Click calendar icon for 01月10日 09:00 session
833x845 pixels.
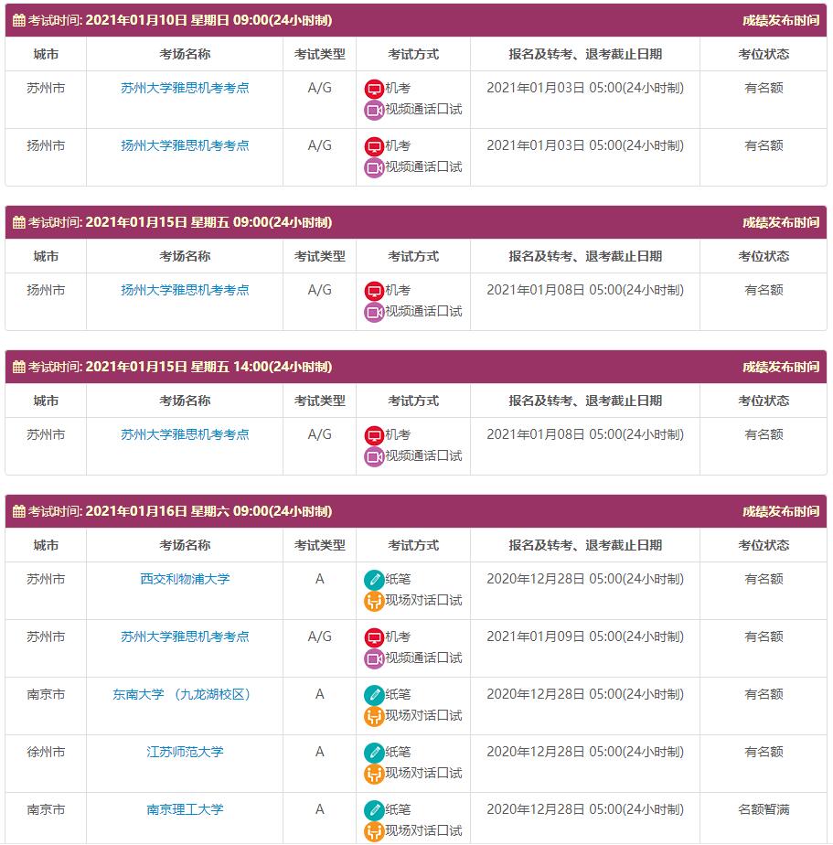19,20
